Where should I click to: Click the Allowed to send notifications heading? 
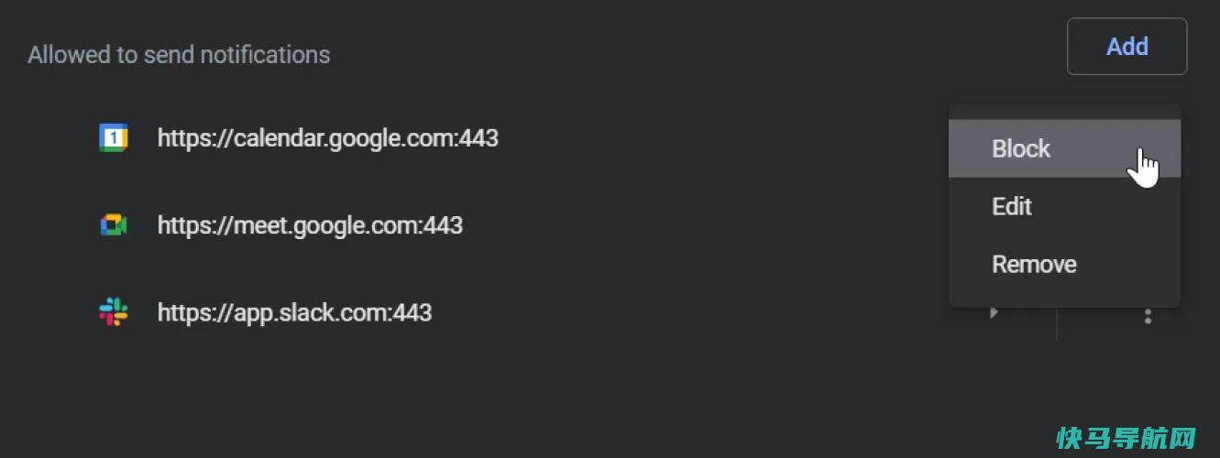179,55
